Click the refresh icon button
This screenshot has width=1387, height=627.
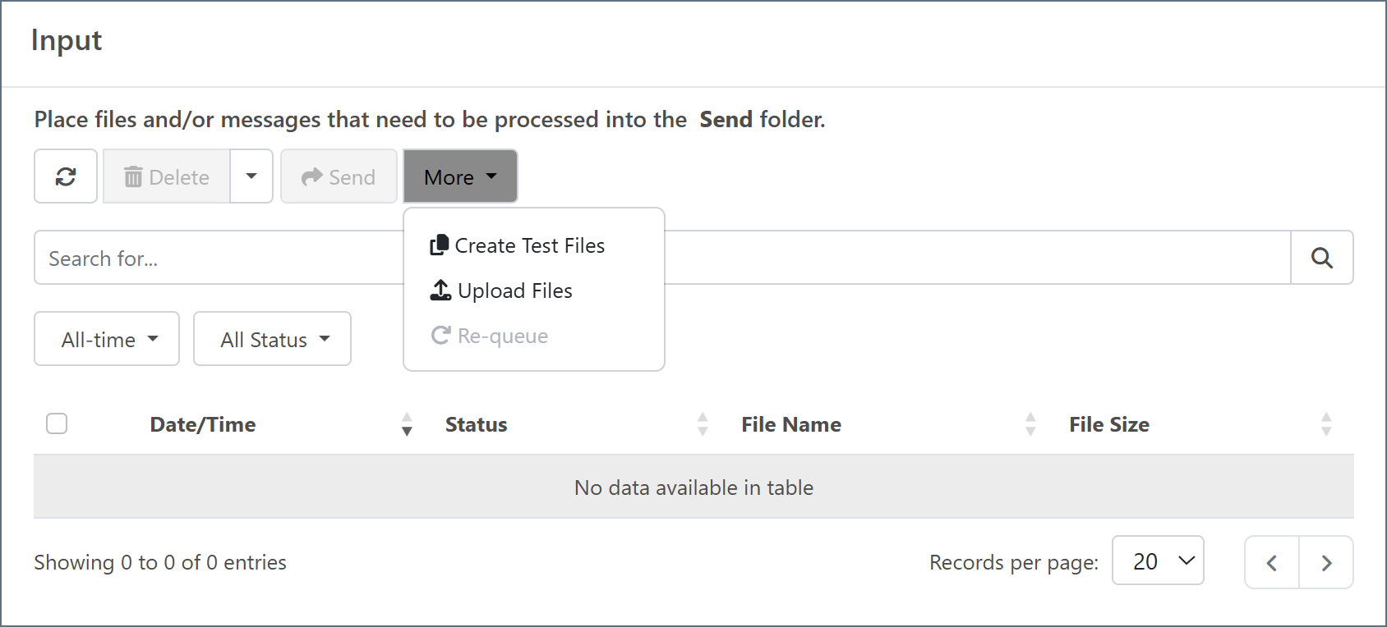[66, 176]
